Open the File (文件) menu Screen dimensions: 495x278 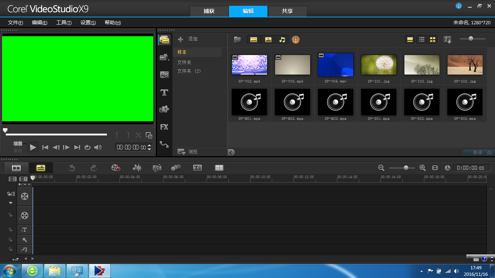click(x=16, y=22)
